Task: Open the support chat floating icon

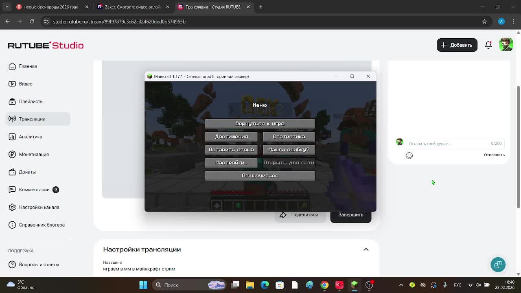Action: [498, 265]
